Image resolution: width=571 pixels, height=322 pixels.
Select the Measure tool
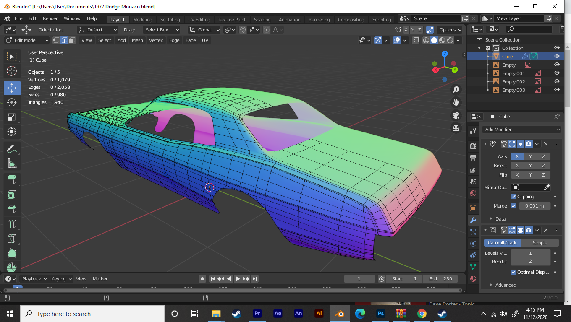click(12, 163)
